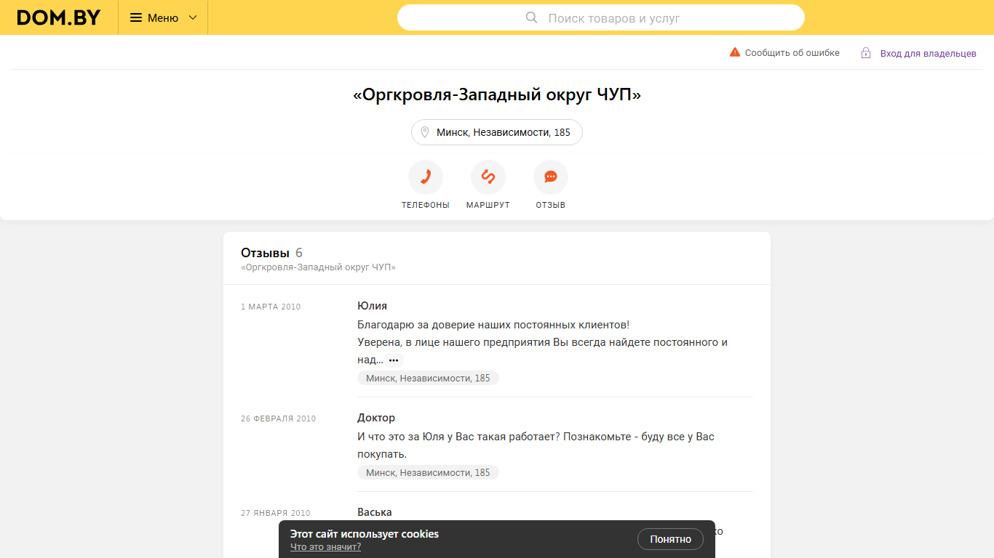This screenshot has height=558, width=994.
Task: Click address tag under Доктор's review
Action: (428, 472)
